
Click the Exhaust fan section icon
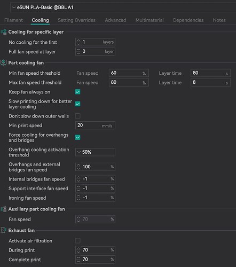(4, 230)
